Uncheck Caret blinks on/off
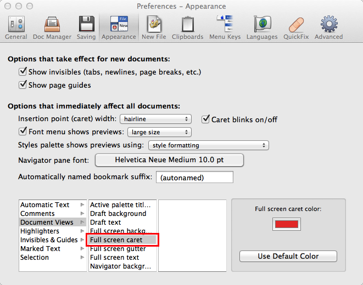 tap(206, 119)
